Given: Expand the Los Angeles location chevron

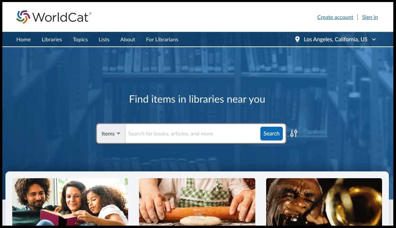Looking at the screenshot, I should click(x=374, y=40).
